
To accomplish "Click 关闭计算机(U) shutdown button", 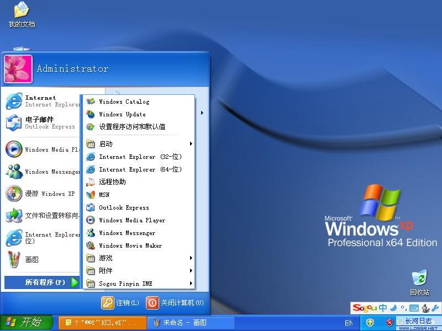I will pos(175,303).
